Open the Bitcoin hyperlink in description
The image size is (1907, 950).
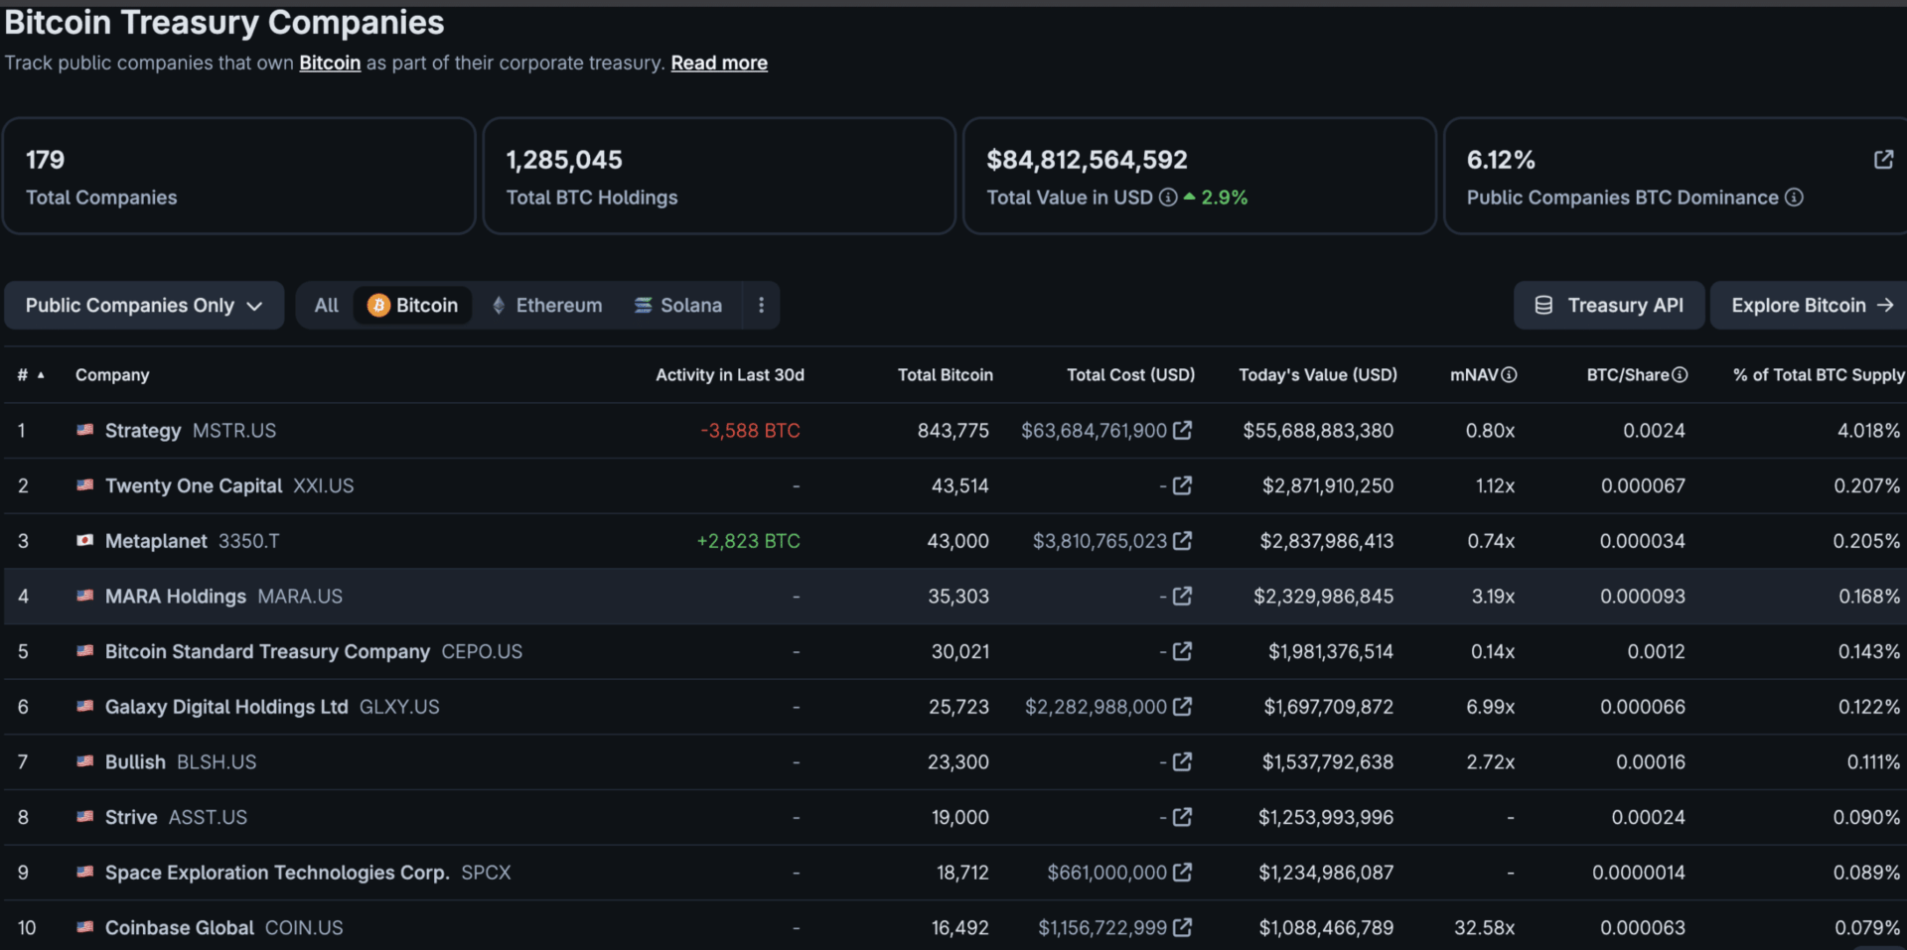[x=330, y=63]
